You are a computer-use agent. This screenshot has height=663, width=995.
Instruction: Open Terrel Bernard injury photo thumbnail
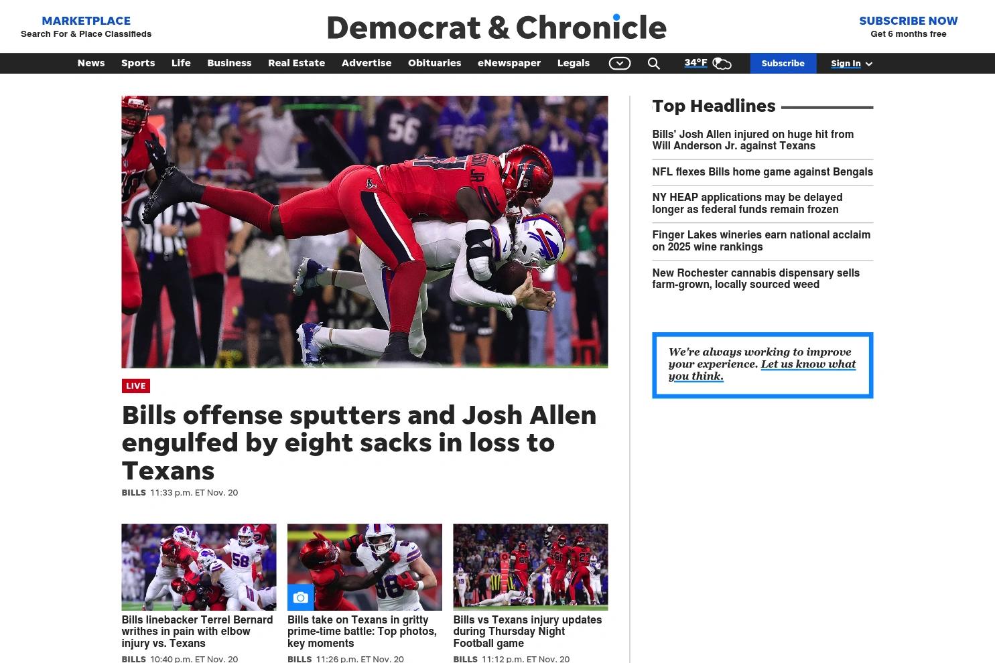pyautogui.click(x=199, y=567)
